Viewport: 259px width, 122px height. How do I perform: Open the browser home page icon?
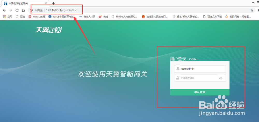[23, 10]
